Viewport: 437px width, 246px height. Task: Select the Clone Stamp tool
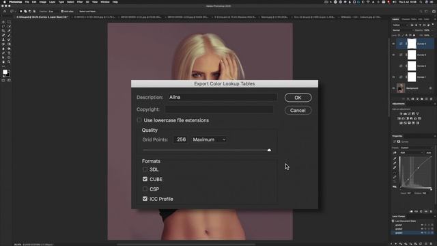[x=3, y=40]
